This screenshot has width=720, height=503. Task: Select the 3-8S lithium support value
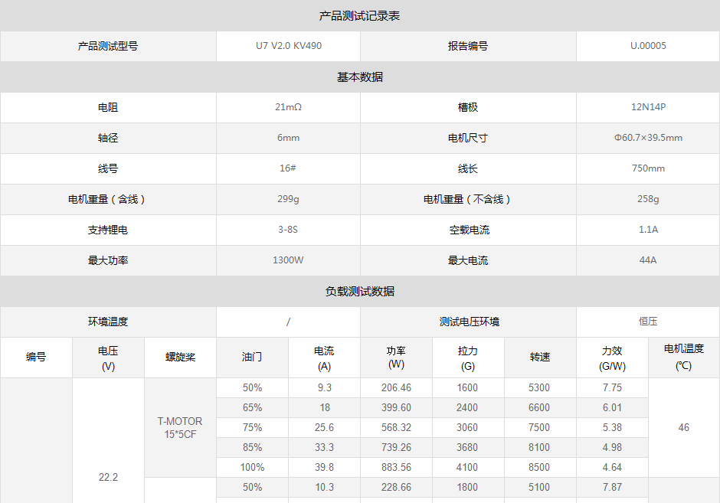288,230
